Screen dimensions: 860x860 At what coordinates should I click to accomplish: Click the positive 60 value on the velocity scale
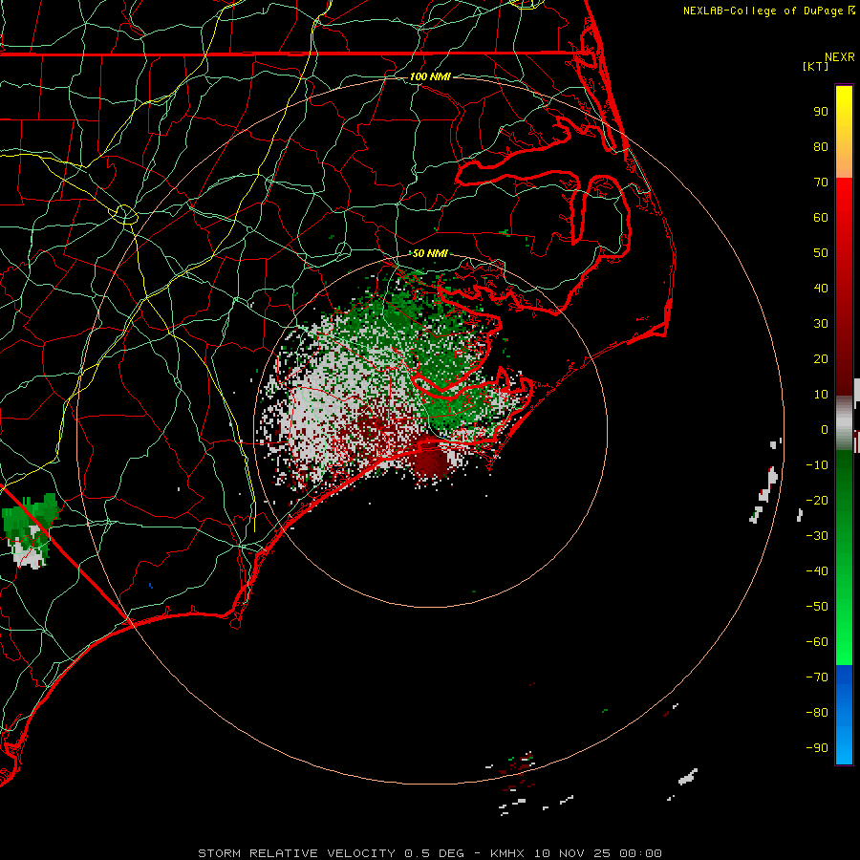821,217
